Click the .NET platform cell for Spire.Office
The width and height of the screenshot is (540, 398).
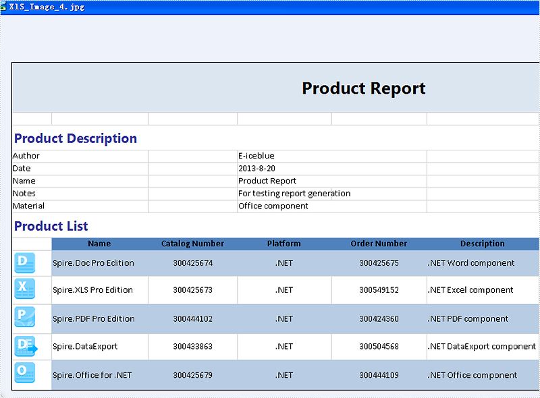(284, 375)
